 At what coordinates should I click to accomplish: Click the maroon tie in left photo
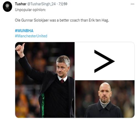coord(62,81)
